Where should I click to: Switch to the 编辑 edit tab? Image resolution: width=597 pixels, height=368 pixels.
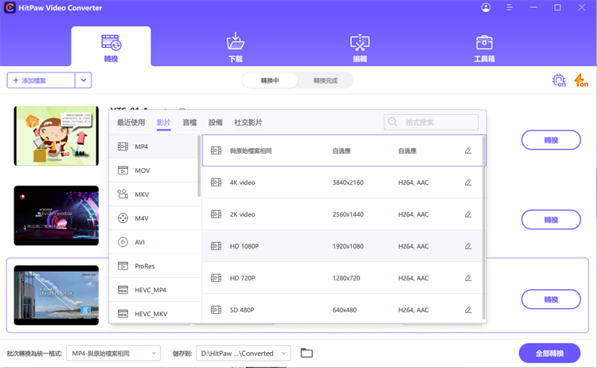coord(360,47)
